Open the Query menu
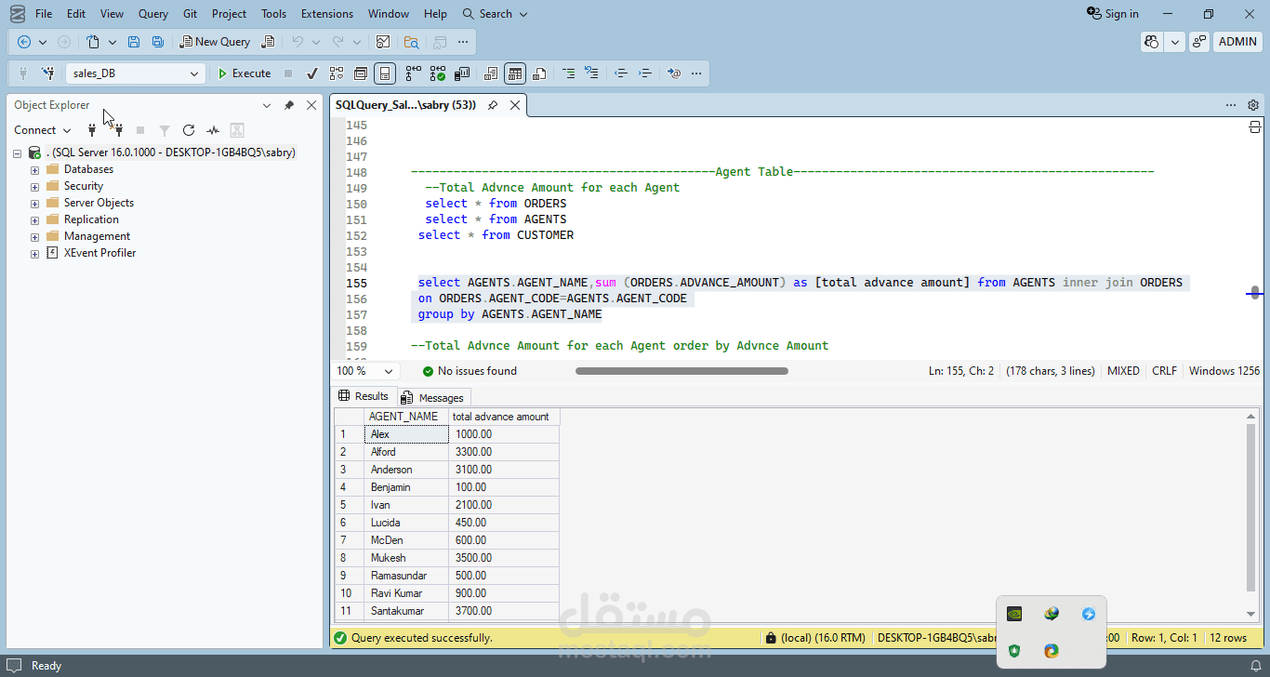This screenshot has height=677, width=1270. click(x=153, y=14)
